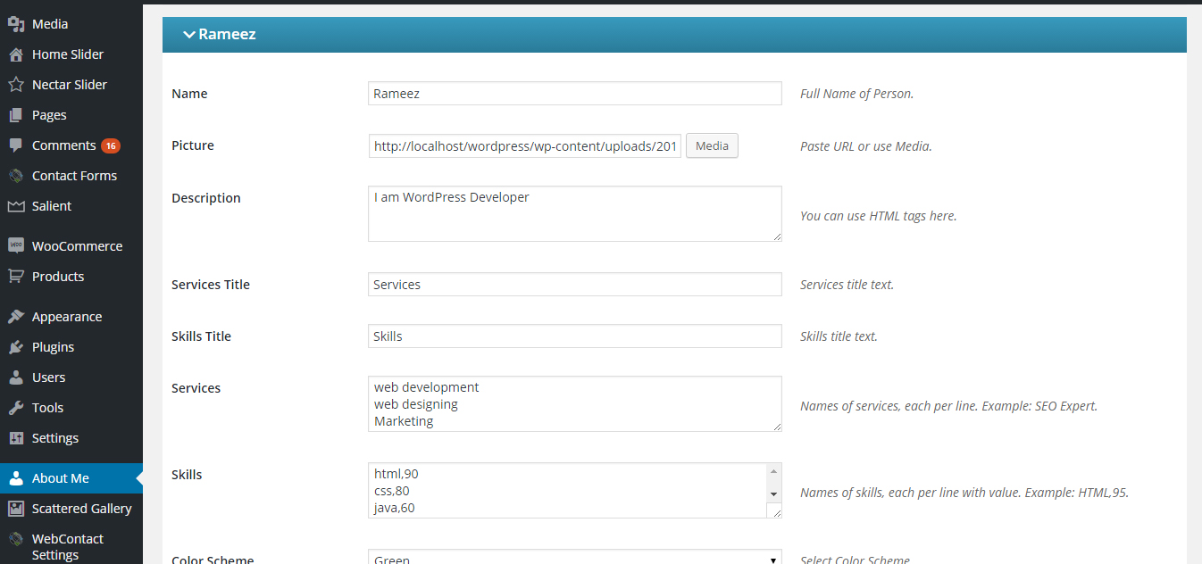Click the 16 pending comments badge

111,145
